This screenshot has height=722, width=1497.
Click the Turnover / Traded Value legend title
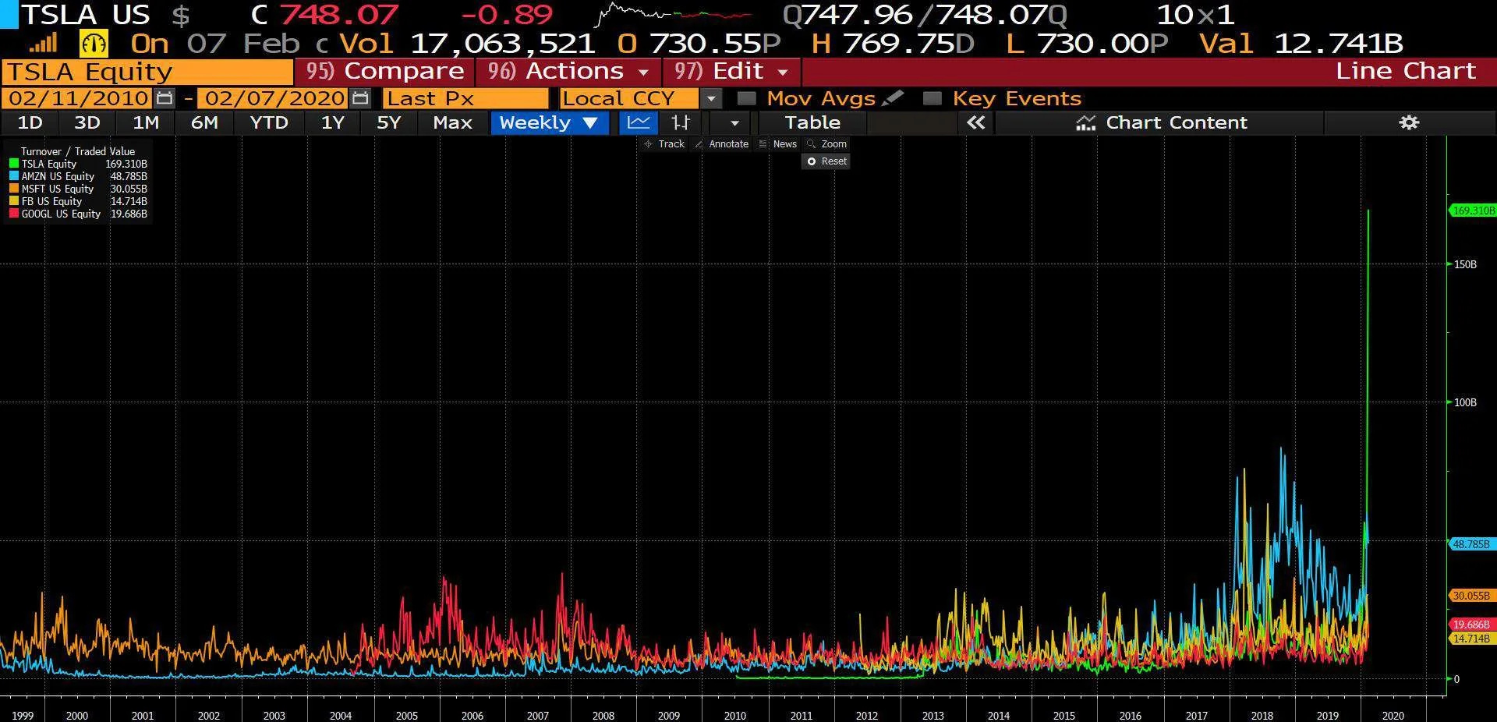[x=78, y=151]
